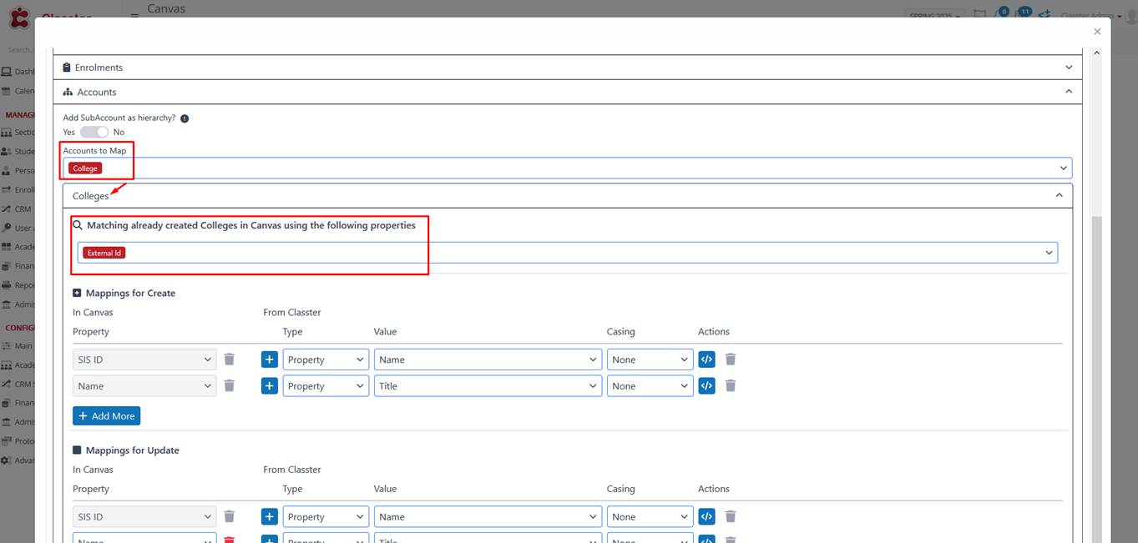The height and width of the screenshot is (543, 1138).
Task: Open SIS ID property dropdown under Create
Action: (144, 359)
